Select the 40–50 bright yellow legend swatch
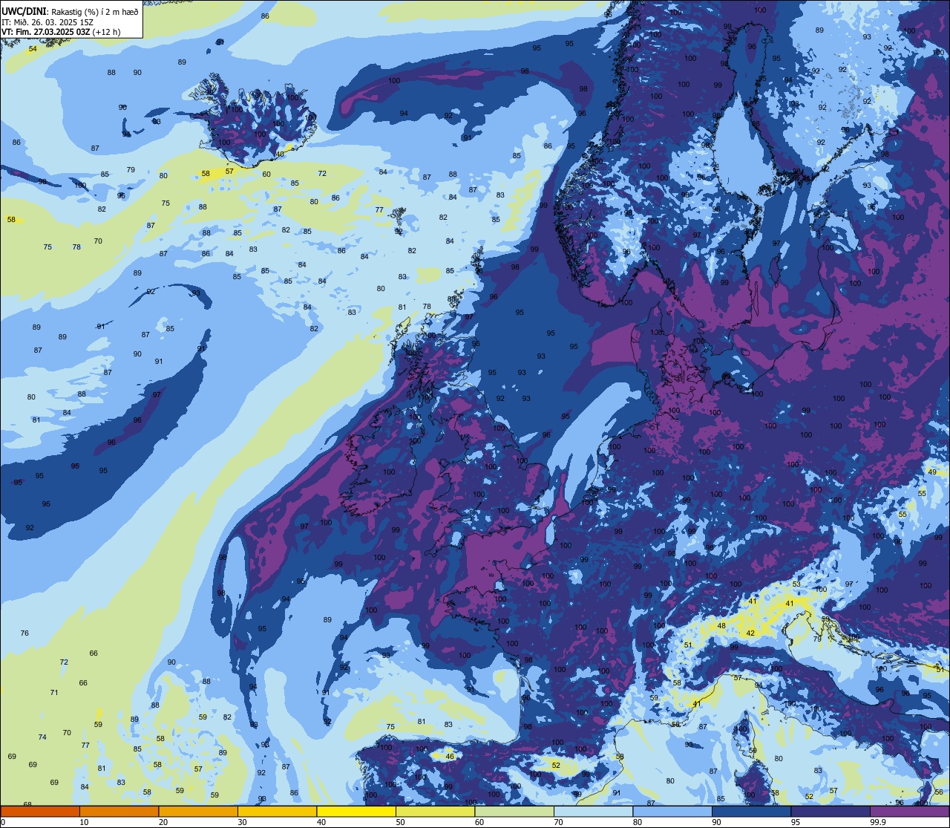The width and height of the screenshot is (950, 828). click(x=356, y=811)
